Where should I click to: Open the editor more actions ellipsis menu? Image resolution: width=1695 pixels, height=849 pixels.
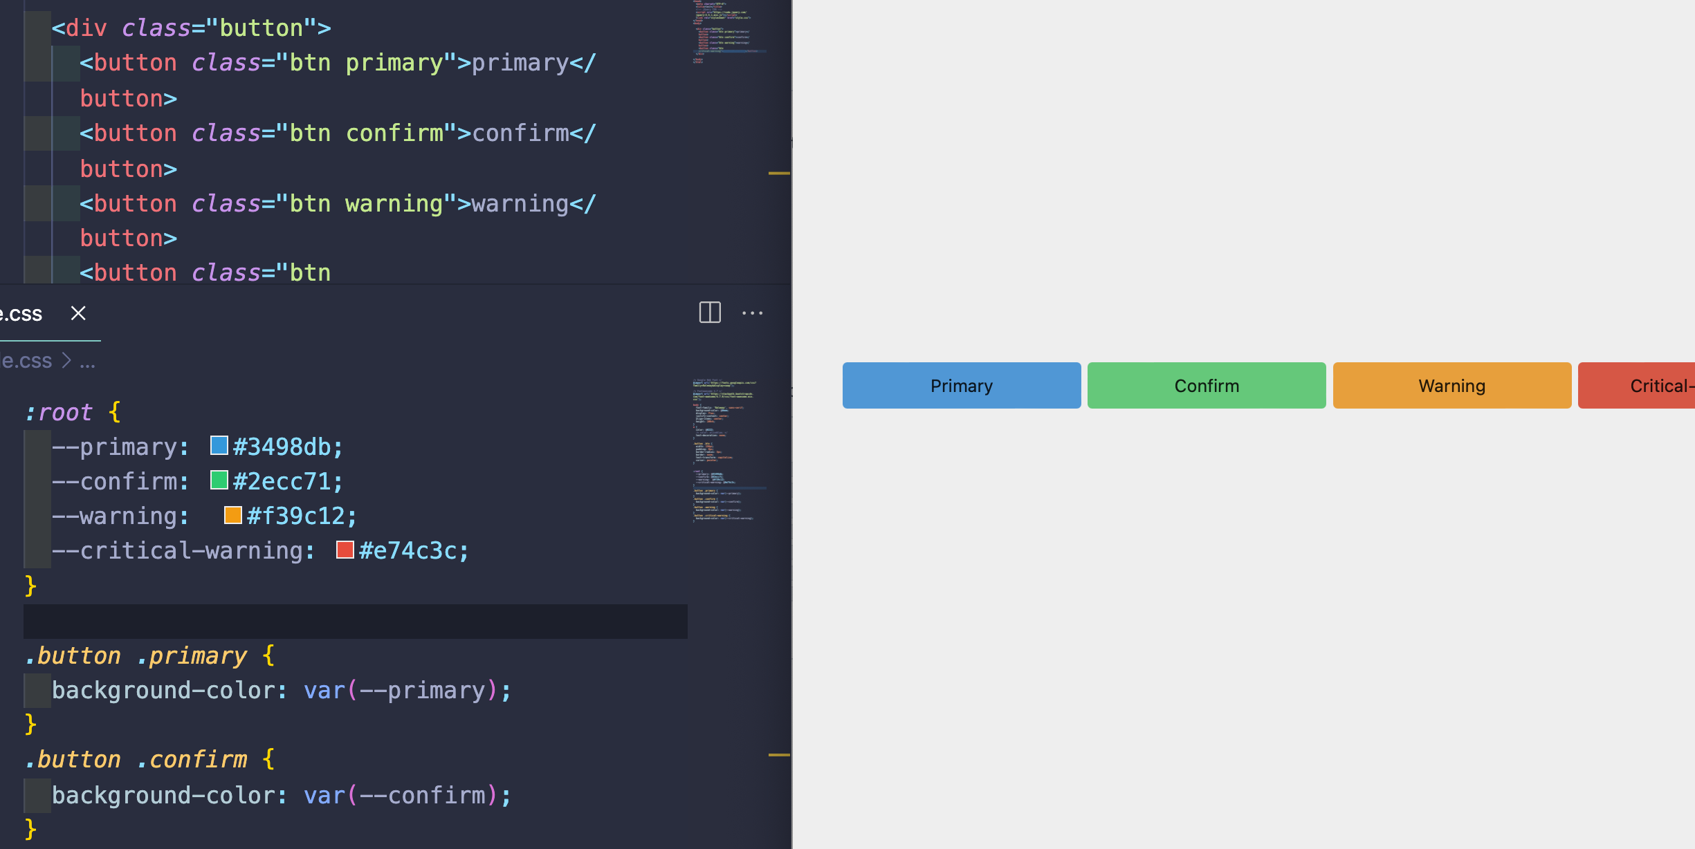point(752,313)
